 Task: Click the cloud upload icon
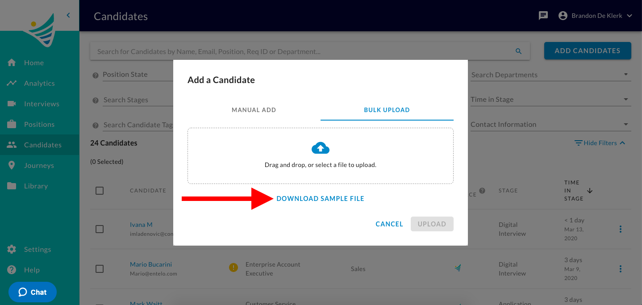click(321, 148)
